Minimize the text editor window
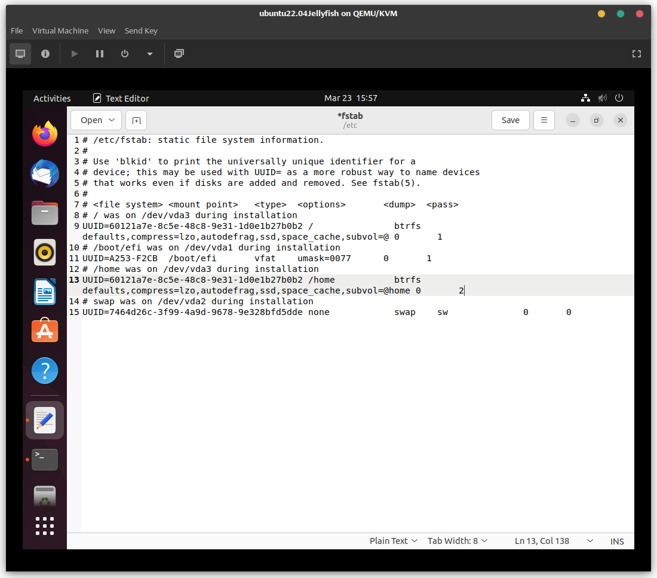This screenshot has height=578, width=657. (572, 120)
